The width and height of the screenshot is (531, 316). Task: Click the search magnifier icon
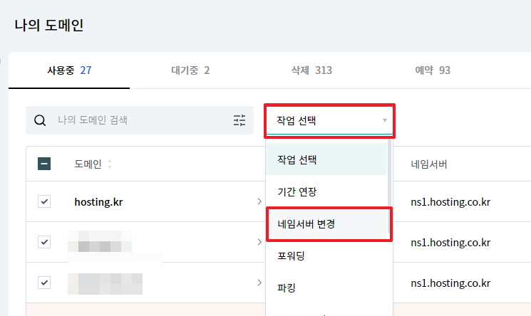40,120
